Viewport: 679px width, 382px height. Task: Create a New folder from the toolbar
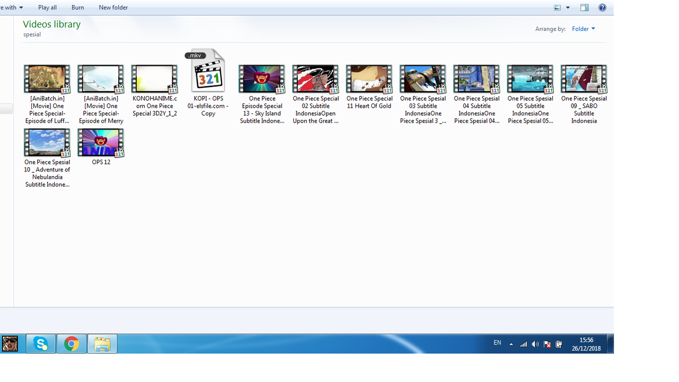click(113, 7)
